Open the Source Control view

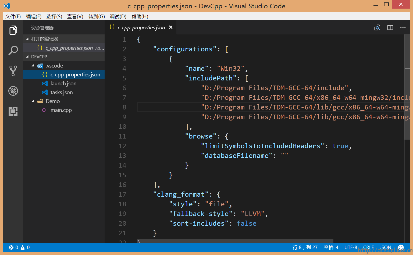coord(13,71)
